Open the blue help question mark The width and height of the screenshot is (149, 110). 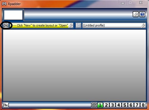click(142, 14)
